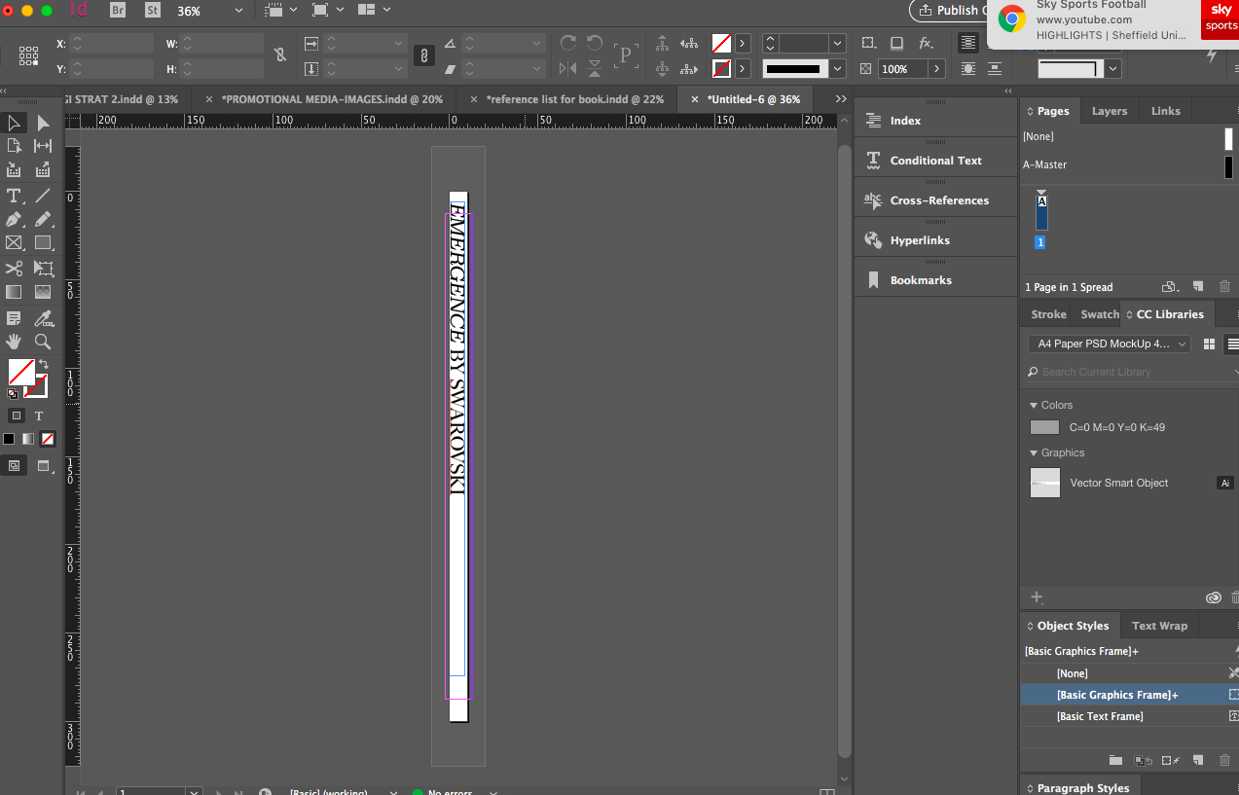Select the Gradient Feather tool
This screenshot has height=795, width=1239.
pos(43,292)
